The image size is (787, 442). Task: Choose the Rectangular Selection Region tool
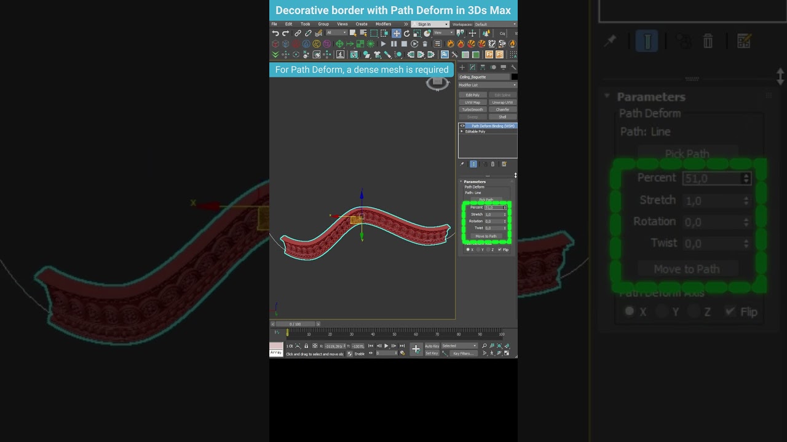(374, 33)
